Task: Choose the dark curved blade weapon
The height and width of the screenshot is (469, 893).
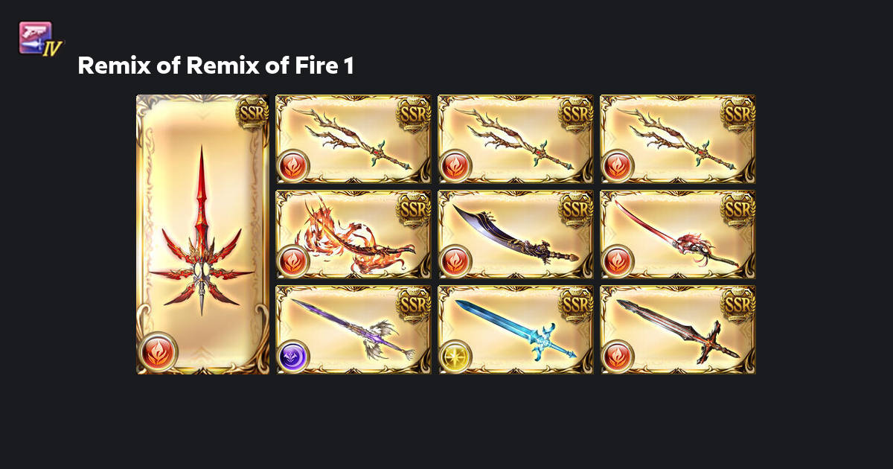Action: point(516,234)
